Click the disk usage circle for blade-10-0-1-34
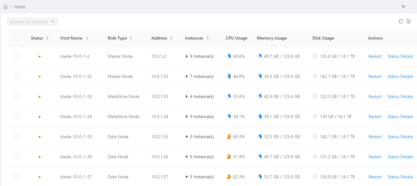The image size is (417, 186). 315,116
